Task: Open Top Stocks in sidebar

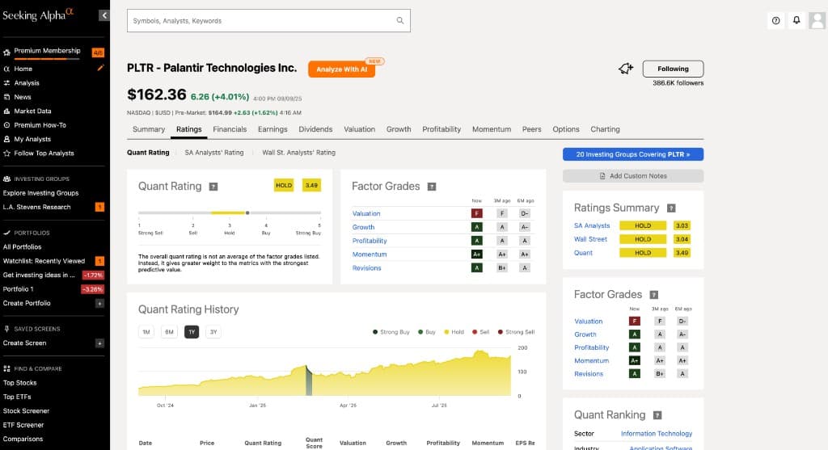Action: 19,383
